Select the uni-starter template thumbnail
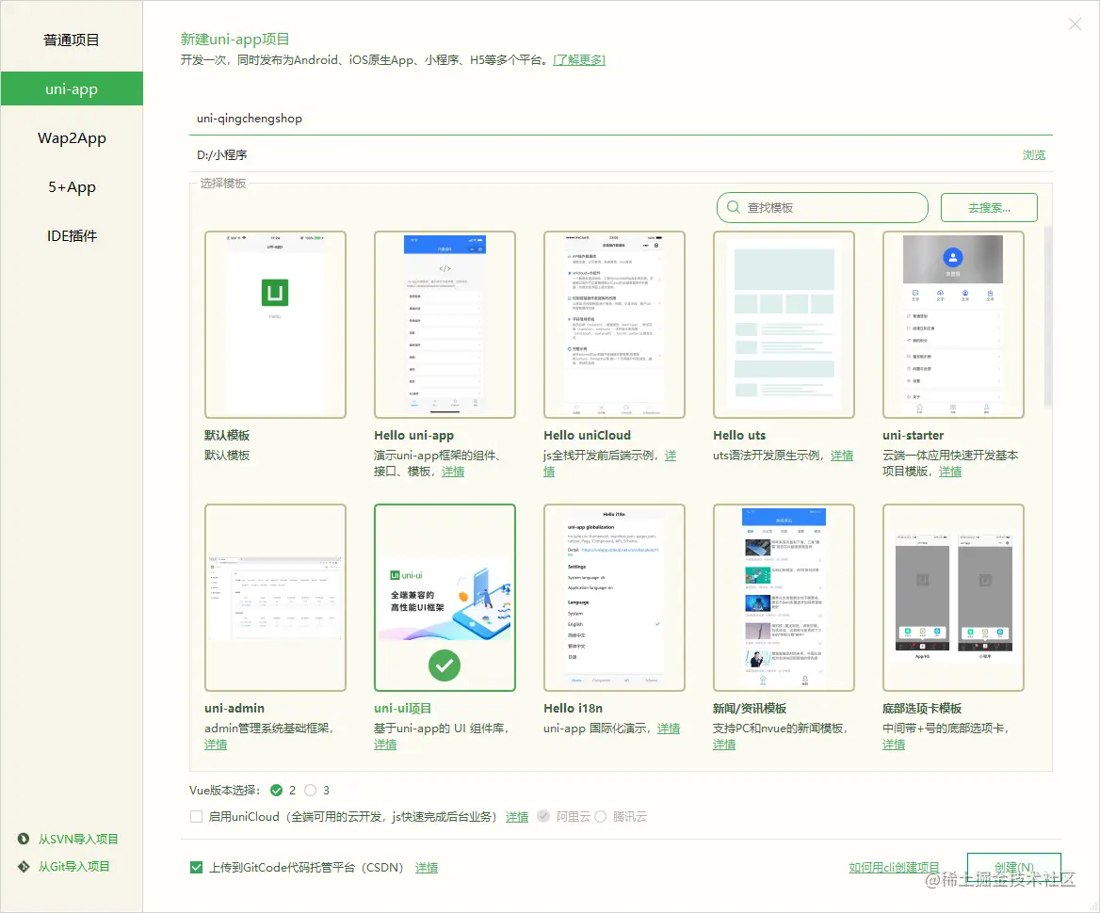The image size is (1100, 913). point(953,325)
